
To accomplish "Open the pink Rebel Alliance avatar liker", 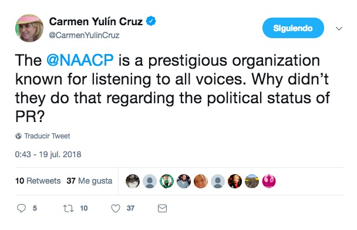I will pos(269,181).
